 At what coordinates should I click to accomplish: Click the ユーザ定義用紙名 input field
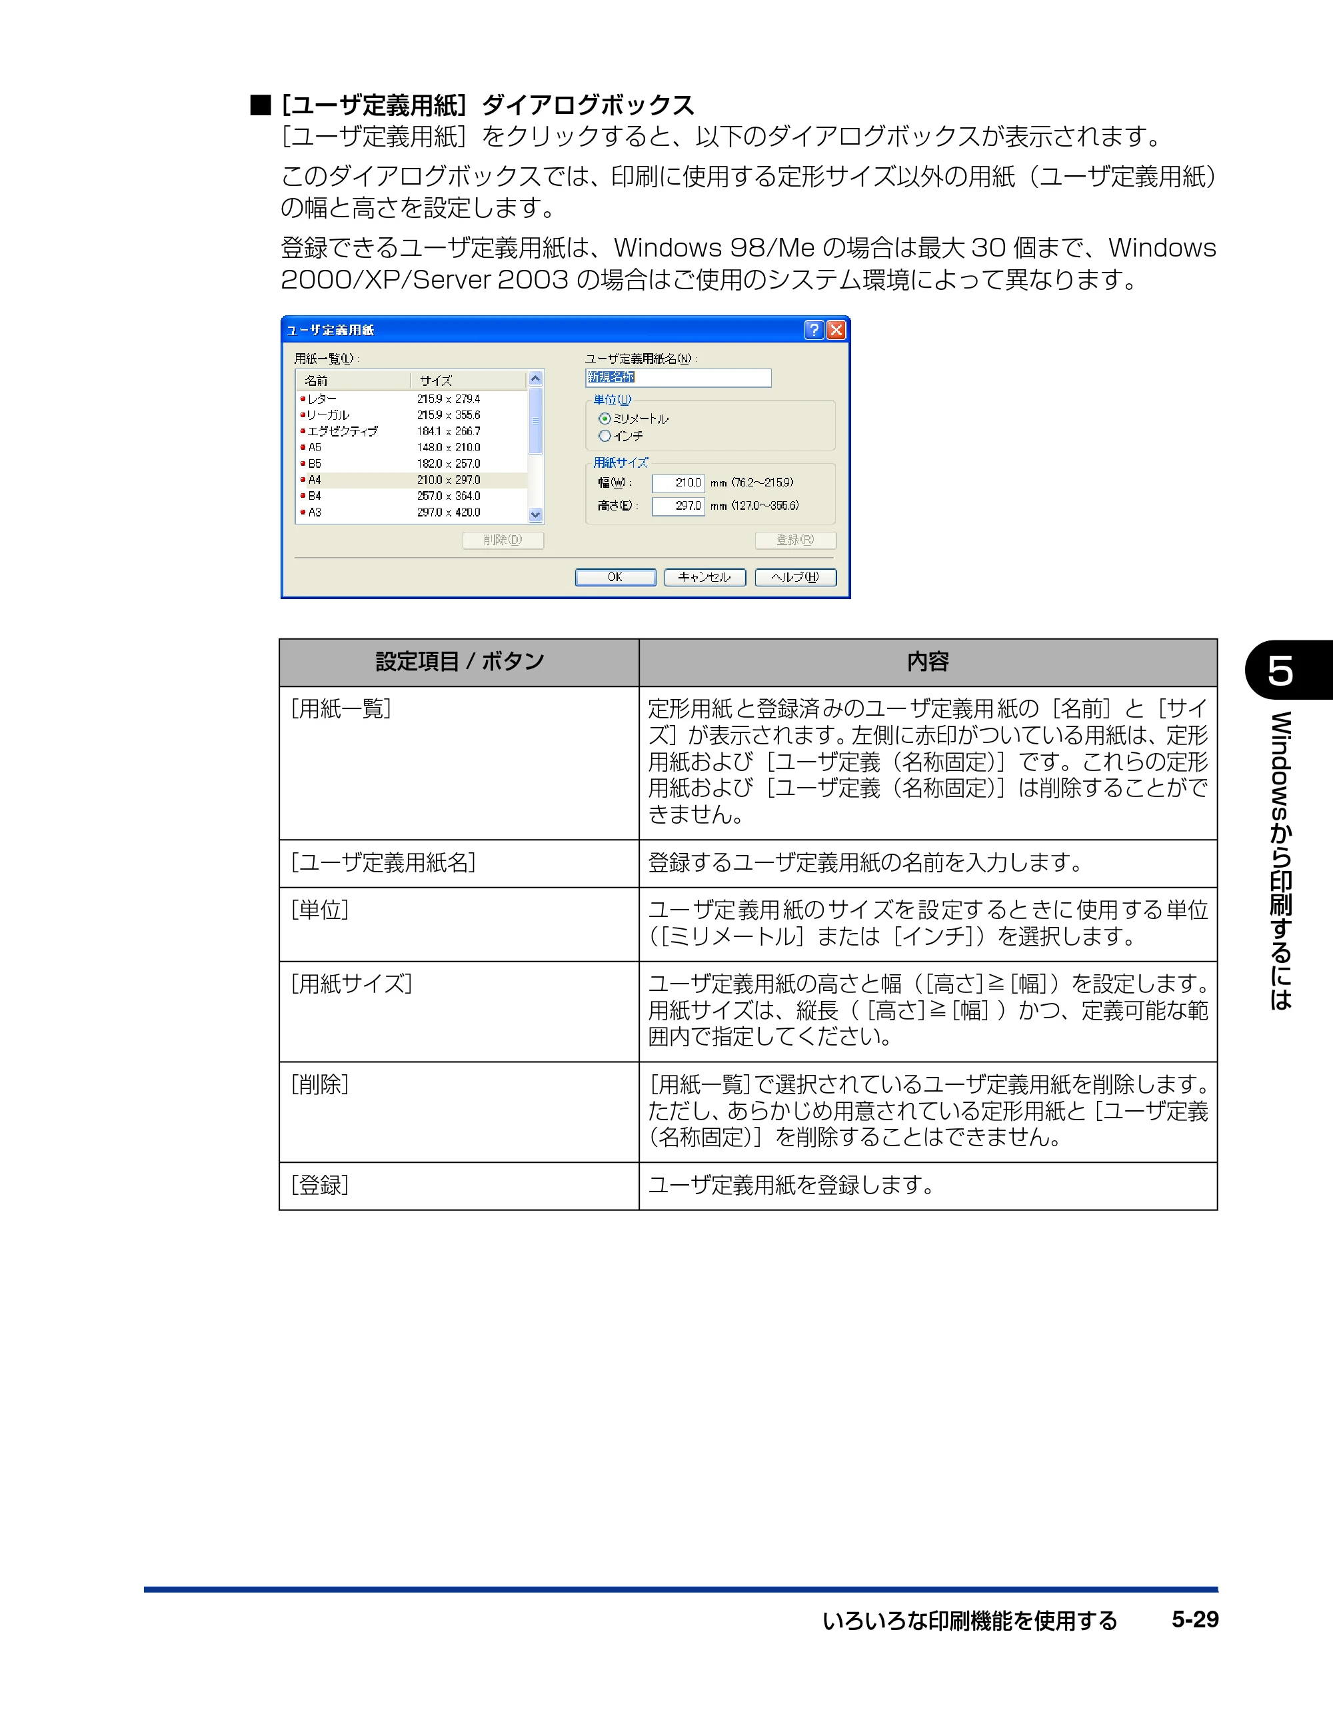pos(678,377)
